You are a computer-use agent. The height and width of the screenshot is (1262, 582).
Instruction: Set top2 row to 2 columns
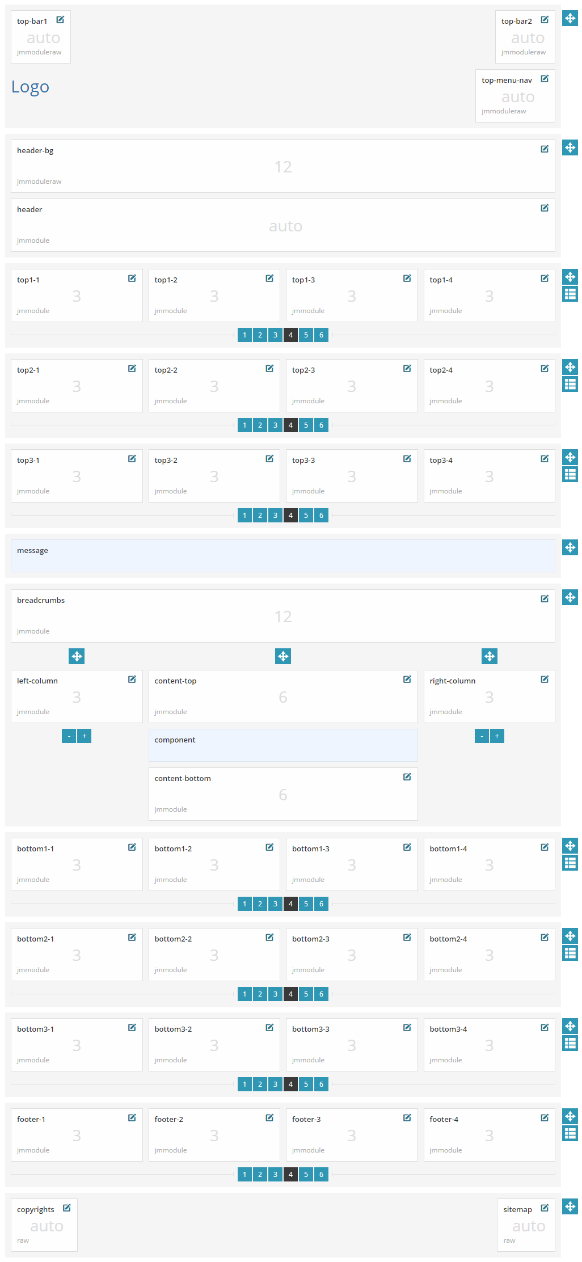click(260, 425)
